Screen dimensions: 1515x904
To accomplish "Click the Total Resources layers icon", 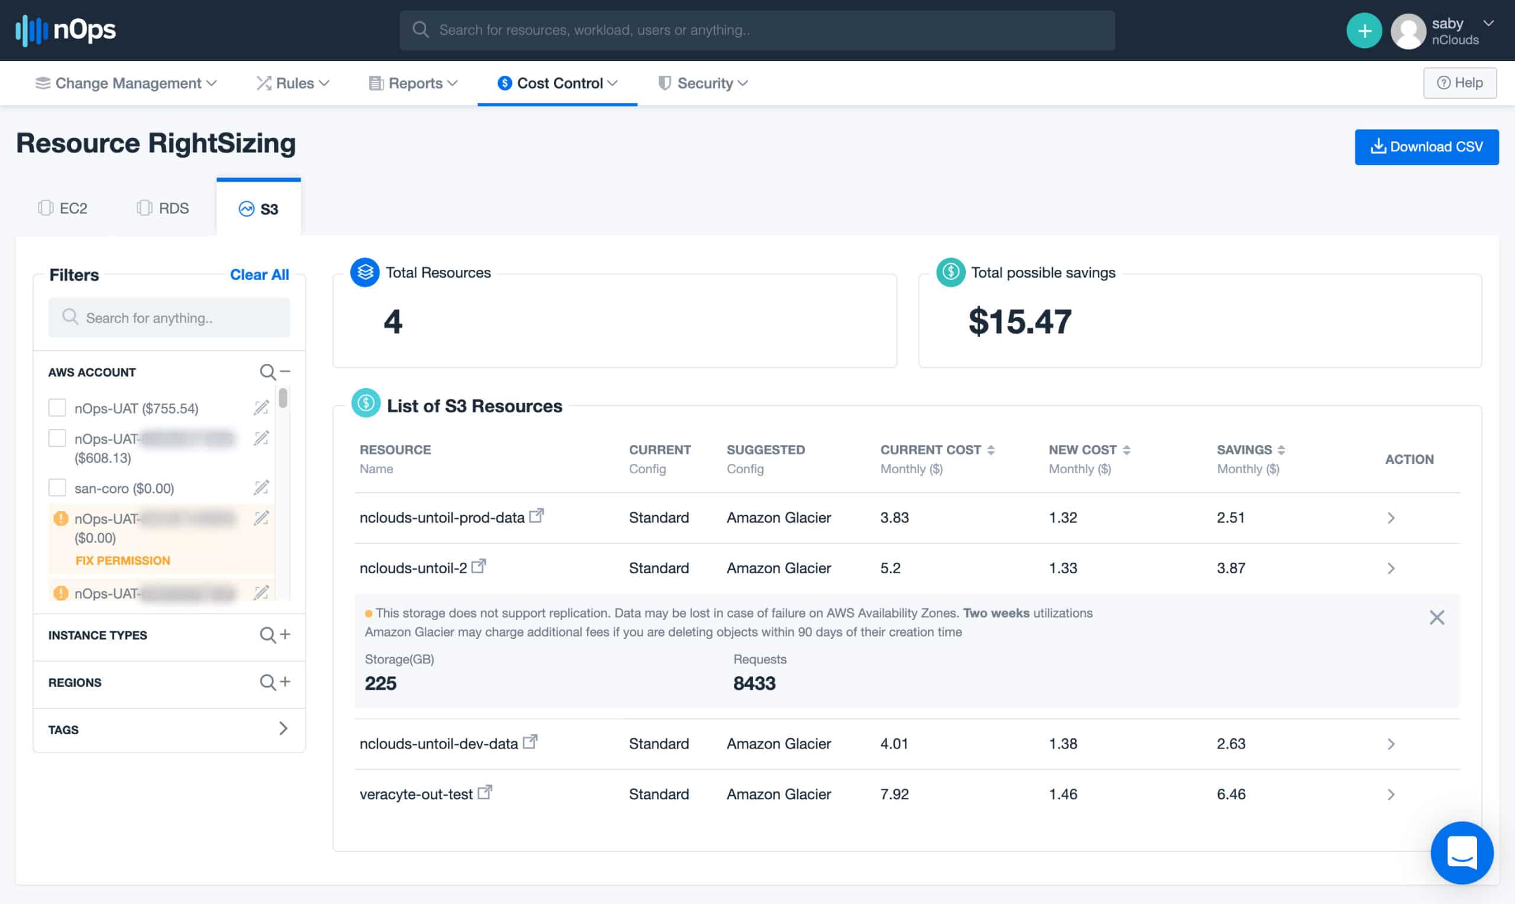I will (x=365, y=272).
